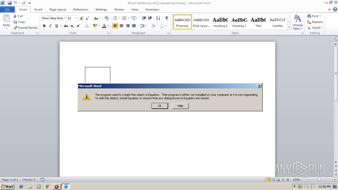This screenshot has width=338, height=190.
Task: Apply the Heading 1 style
Action: pos(220,22)
